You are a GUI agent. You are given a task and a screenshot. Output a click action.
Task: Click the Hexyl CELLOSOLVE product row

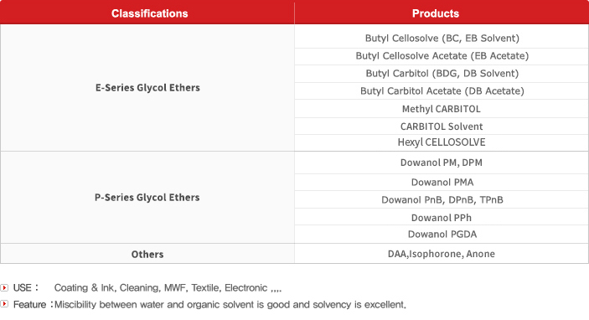tap(442, 142)
